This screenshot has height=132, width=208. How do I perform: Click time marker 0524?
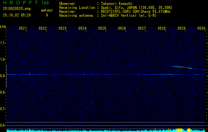pos(82,28)
